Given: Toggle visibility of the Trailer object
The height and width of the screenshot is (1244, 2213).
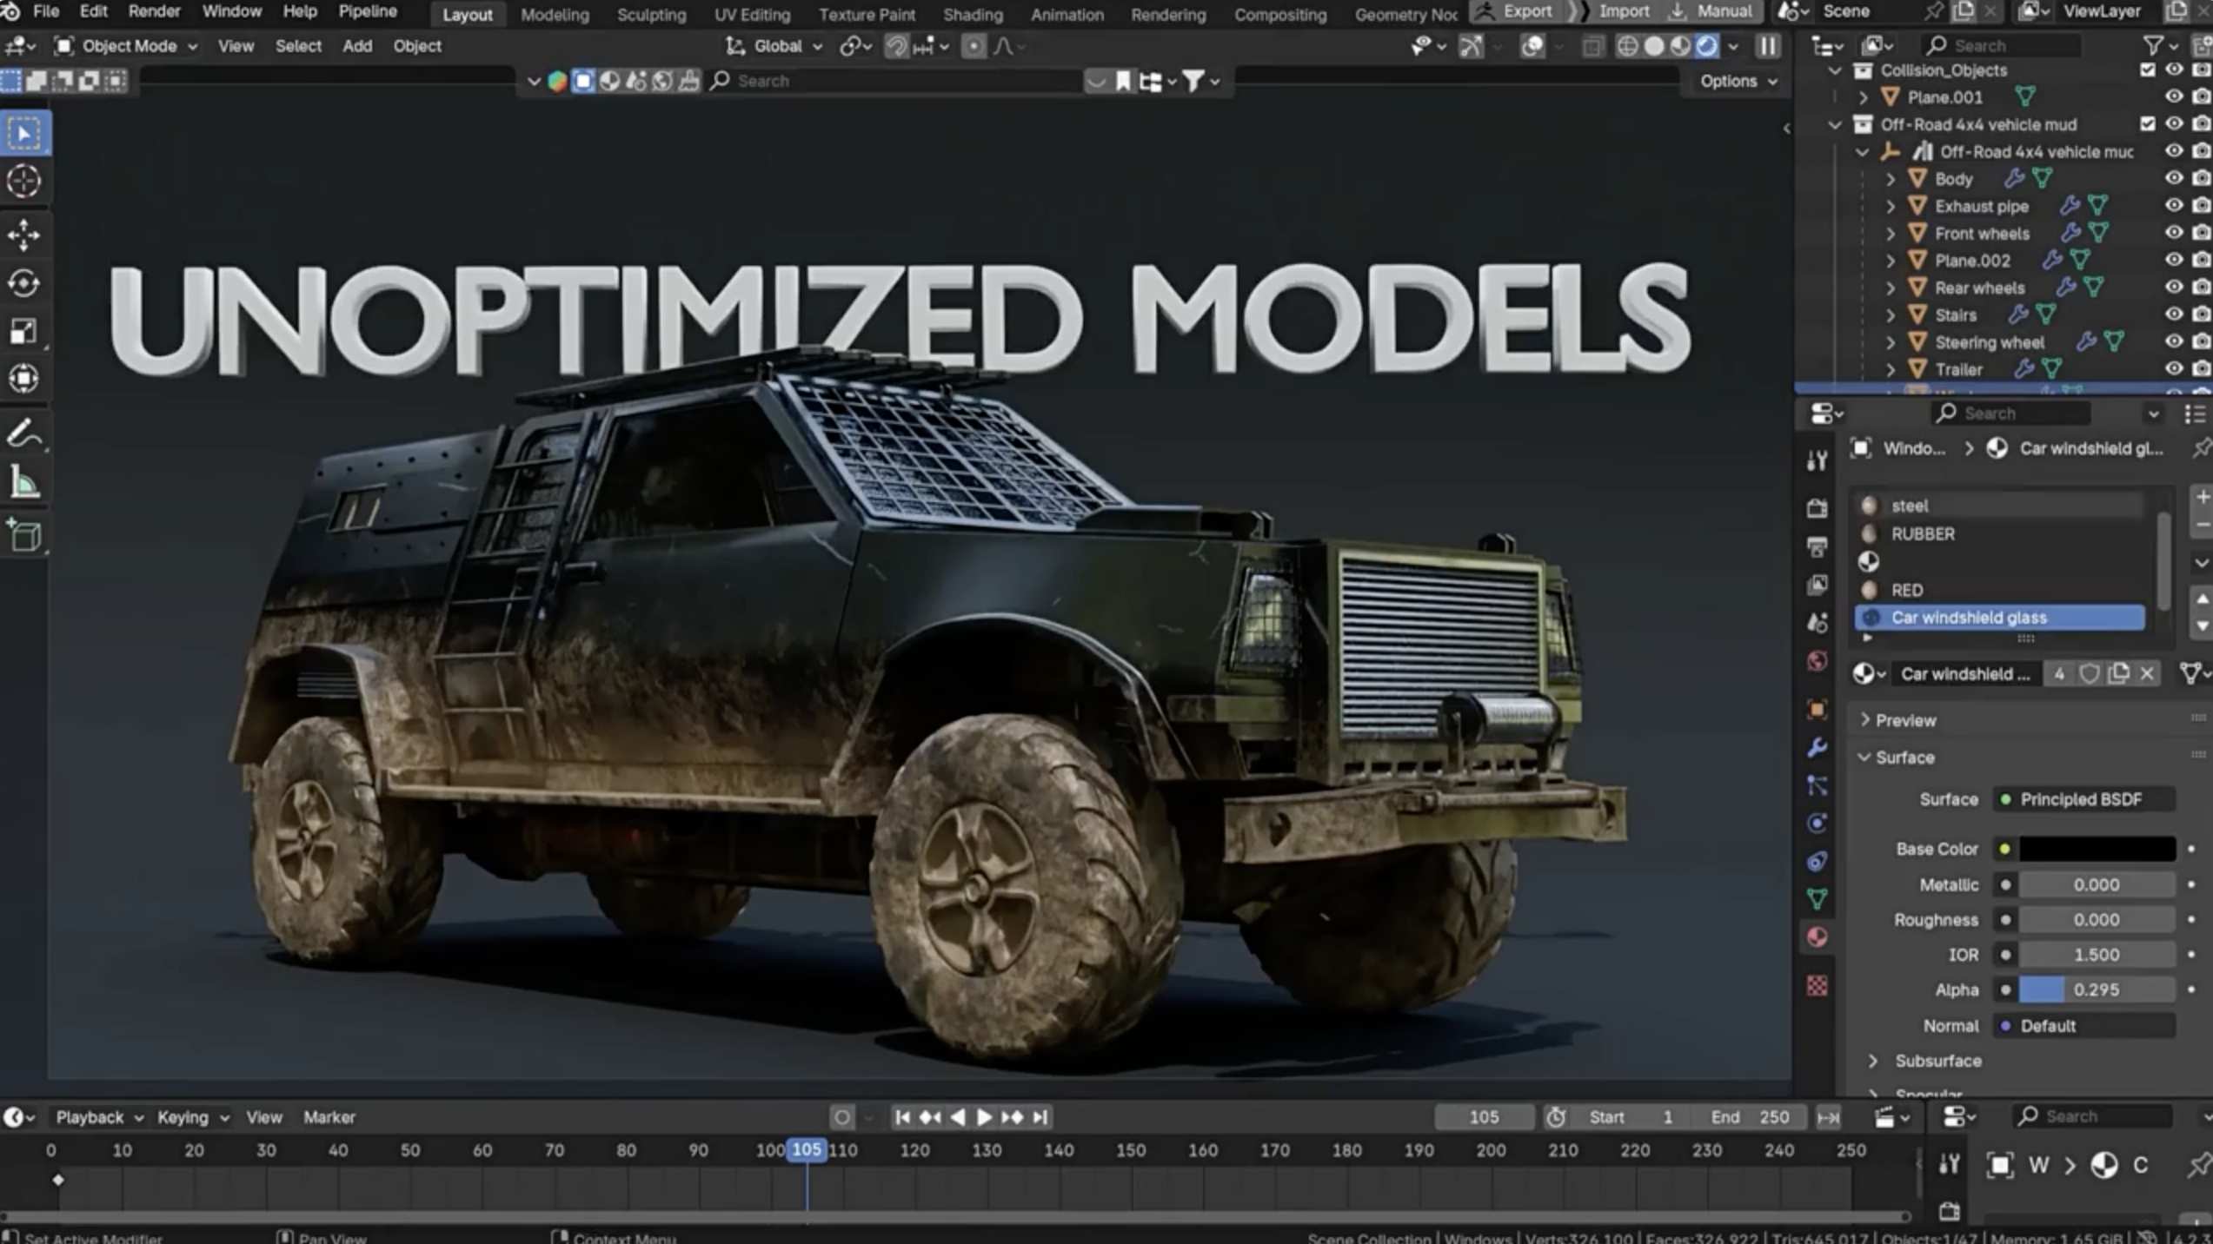Looking at the screenshot, I should pos(2174,369).
